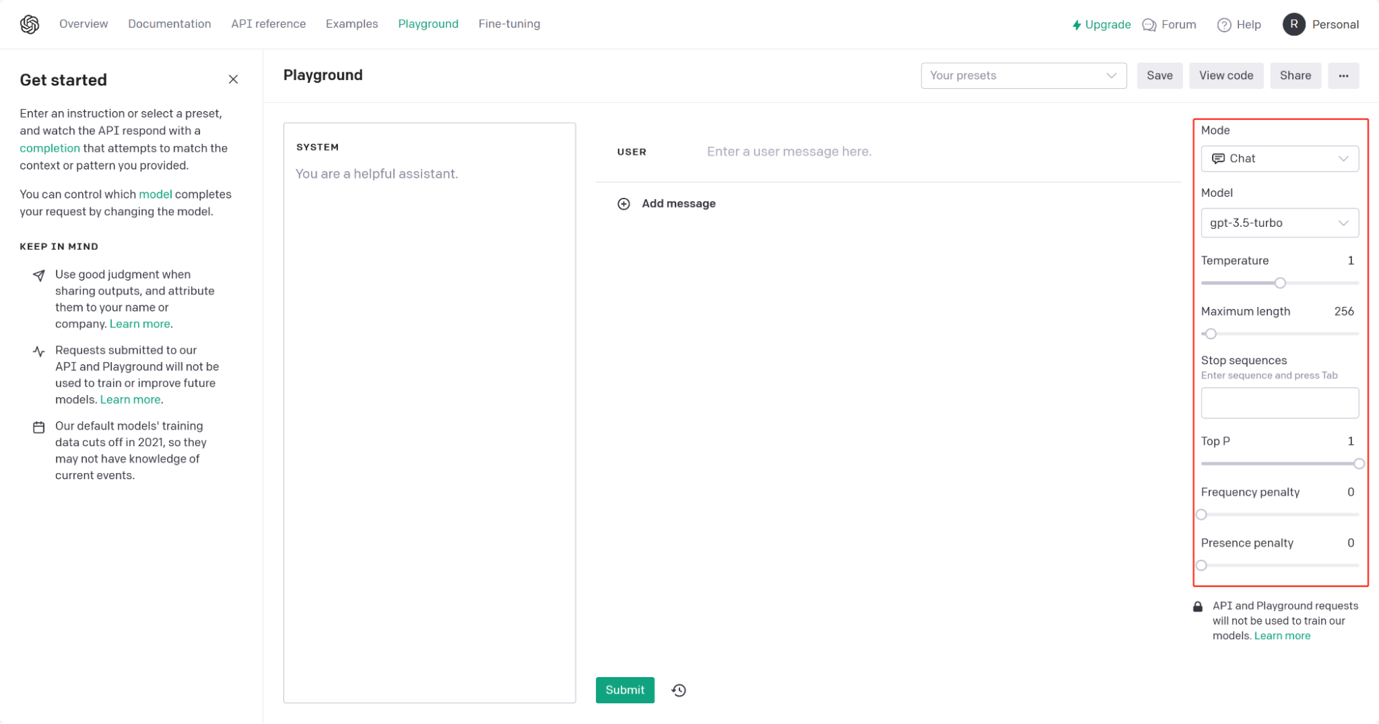Open the Upgrade link
The image size is (1379, 724).
tap(1108, 25)
